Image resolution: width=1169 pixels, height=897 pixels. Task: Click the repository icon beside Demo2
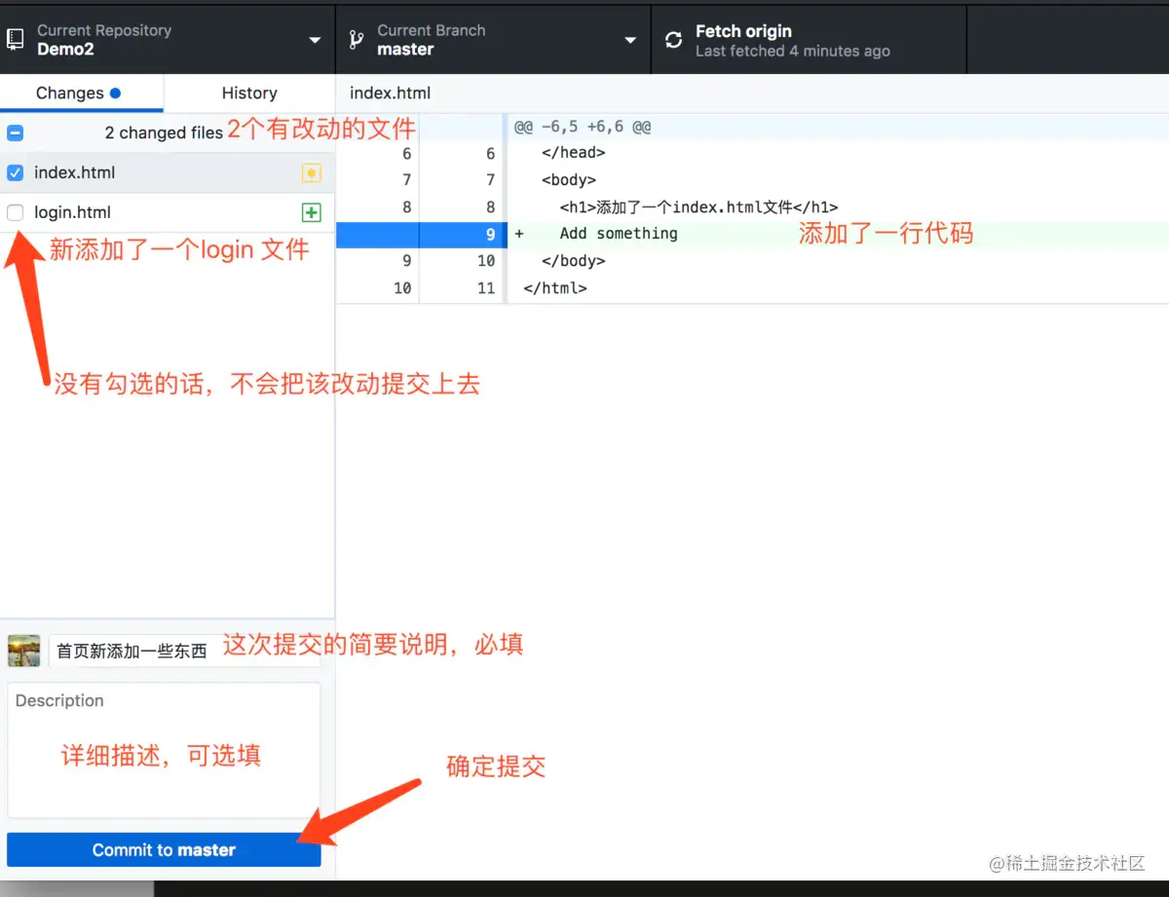pos(15,39)
